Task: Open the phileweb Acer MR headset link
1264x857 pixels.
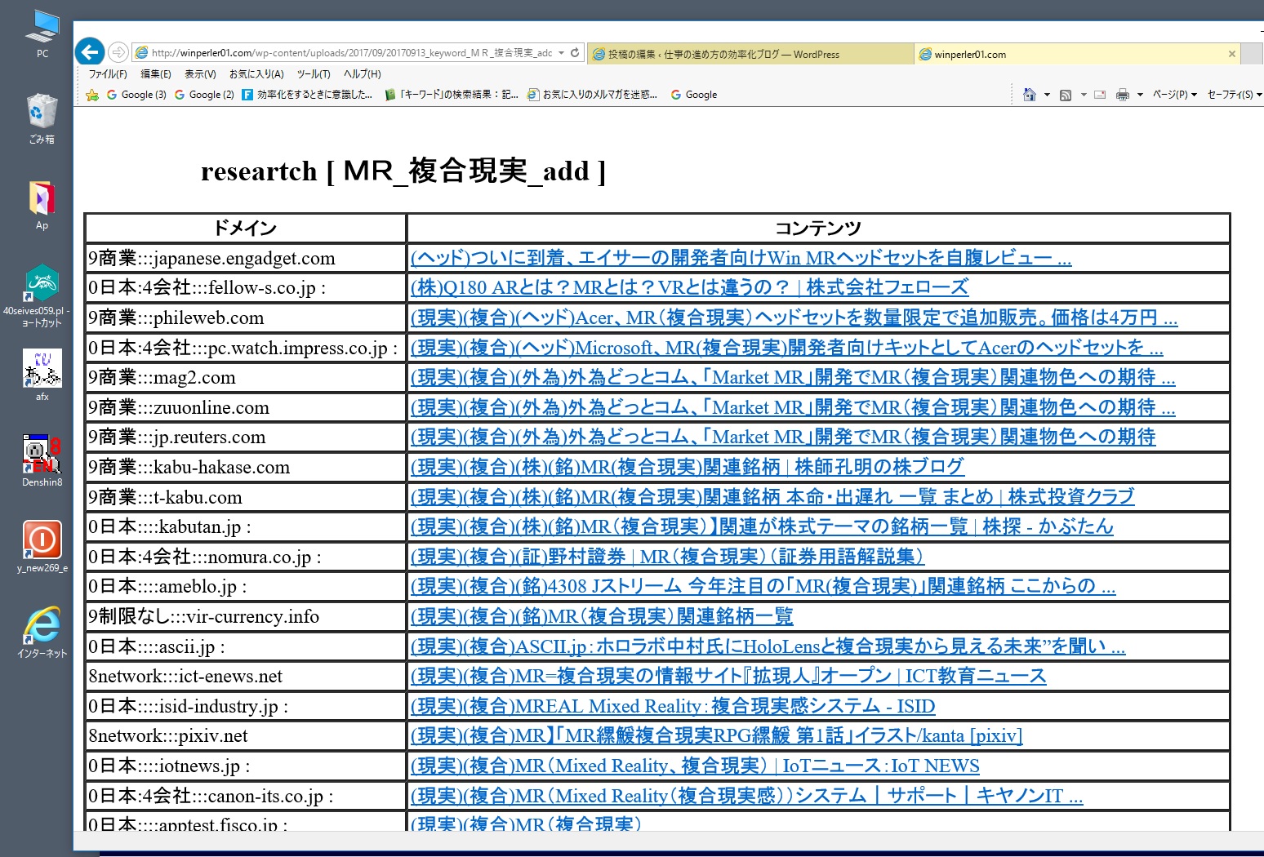Action: click(794, 317)
